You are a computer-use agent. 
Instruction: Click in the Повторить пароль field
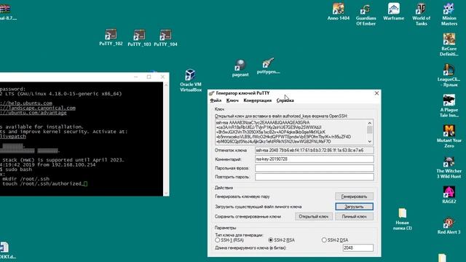(314, 177)
